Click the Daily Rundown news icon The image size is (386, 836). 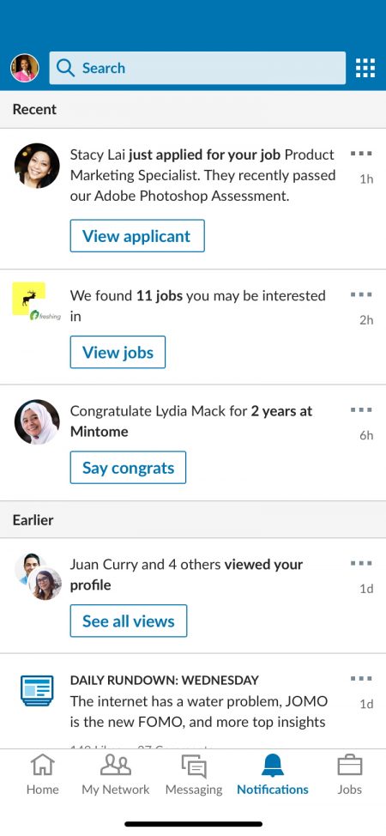pyautogui.click(x=37, y=690)
